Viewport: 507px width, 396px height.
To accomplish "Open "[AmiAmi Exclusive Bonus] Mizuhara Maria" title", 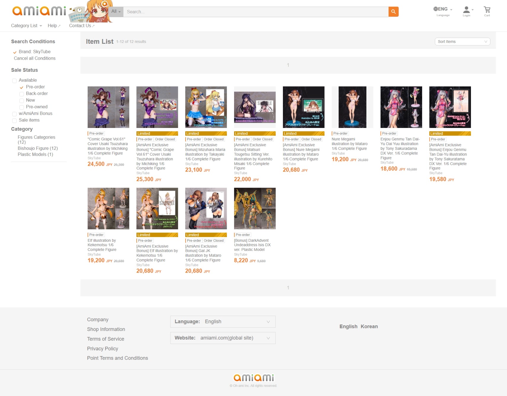I will [205, 152].
